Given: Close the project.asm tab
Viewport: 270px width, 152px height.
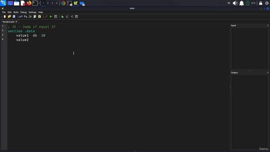Looking at the screenshot, I should point(16,22).
